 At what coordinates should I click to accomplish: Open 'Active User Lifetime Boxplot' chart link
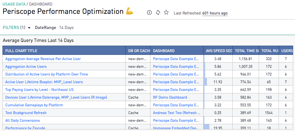coord(44,82)
